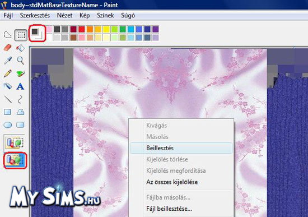
Task: Pick the bright yellow palette swatch
Action: [x=106, y=29]
